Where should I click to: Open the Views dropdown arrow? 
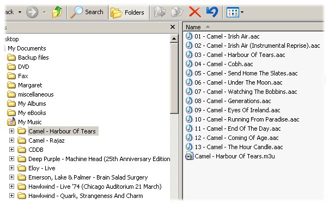coord(242,12)
